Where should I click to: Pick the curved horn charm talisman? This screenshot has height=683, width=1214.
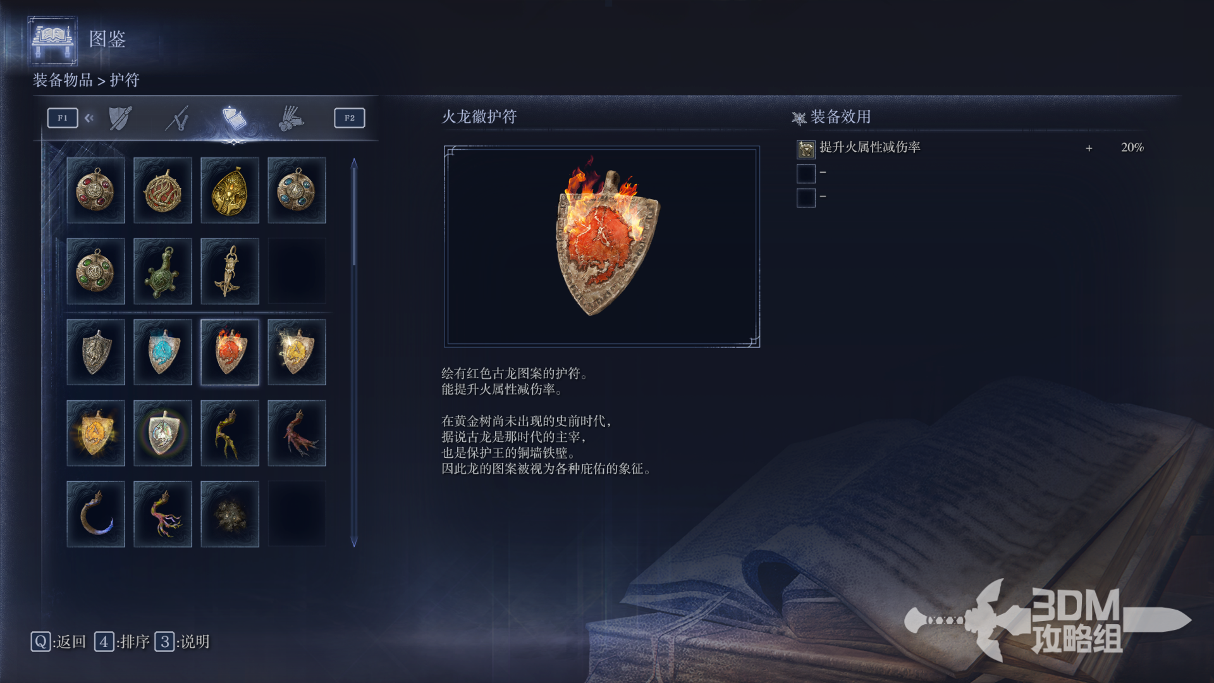pos(95,514)
